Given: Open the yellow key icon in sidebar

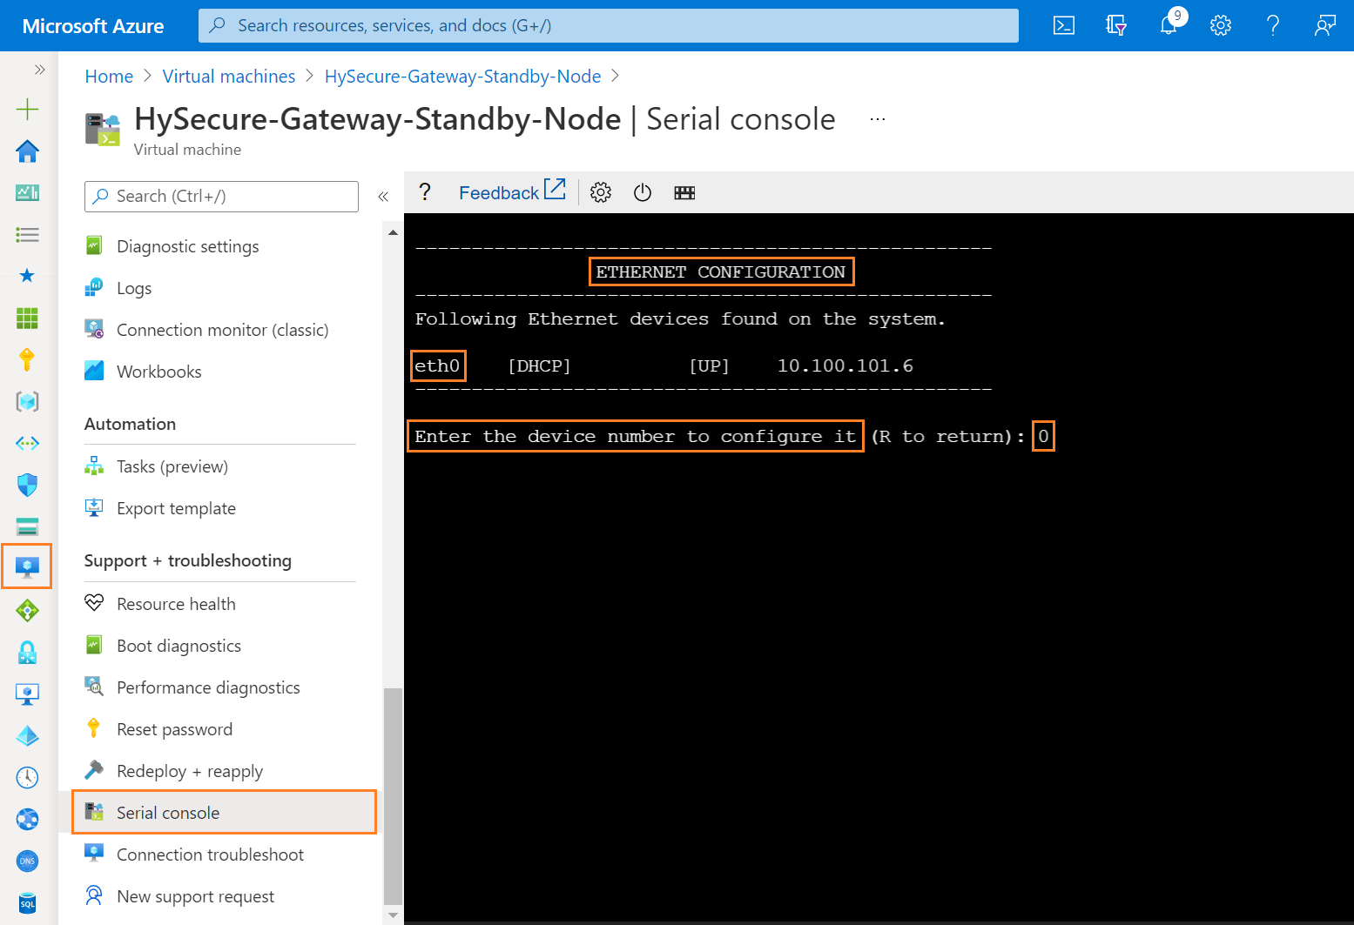Looking at the screenshot, I should pyautogui.click(x=28, y=359).
